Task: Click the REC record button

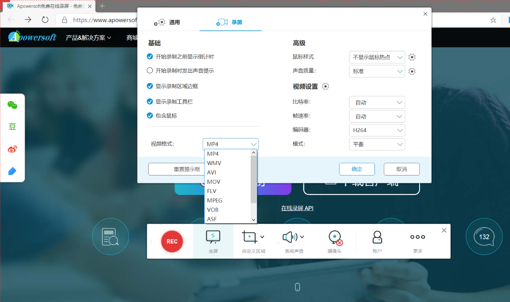Action: pos(172,241)
